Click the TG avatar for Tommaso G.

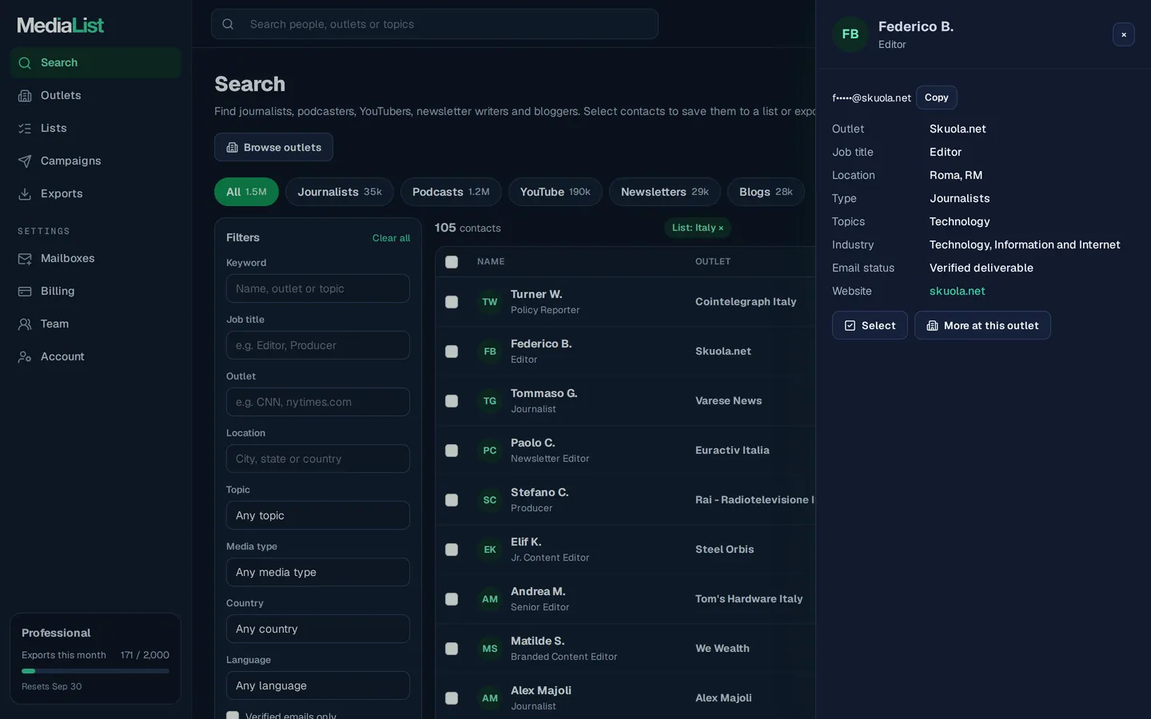490,401
